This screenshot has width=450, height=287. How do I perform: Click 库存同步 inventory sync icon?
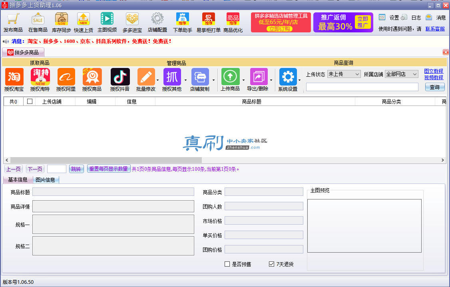tap(62, 19)
